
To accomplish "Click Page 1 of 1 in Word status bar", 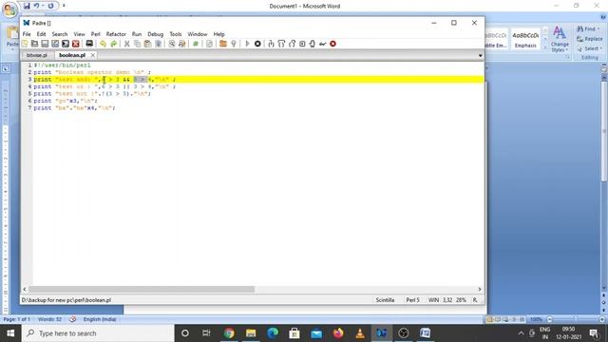I will 17,319.
